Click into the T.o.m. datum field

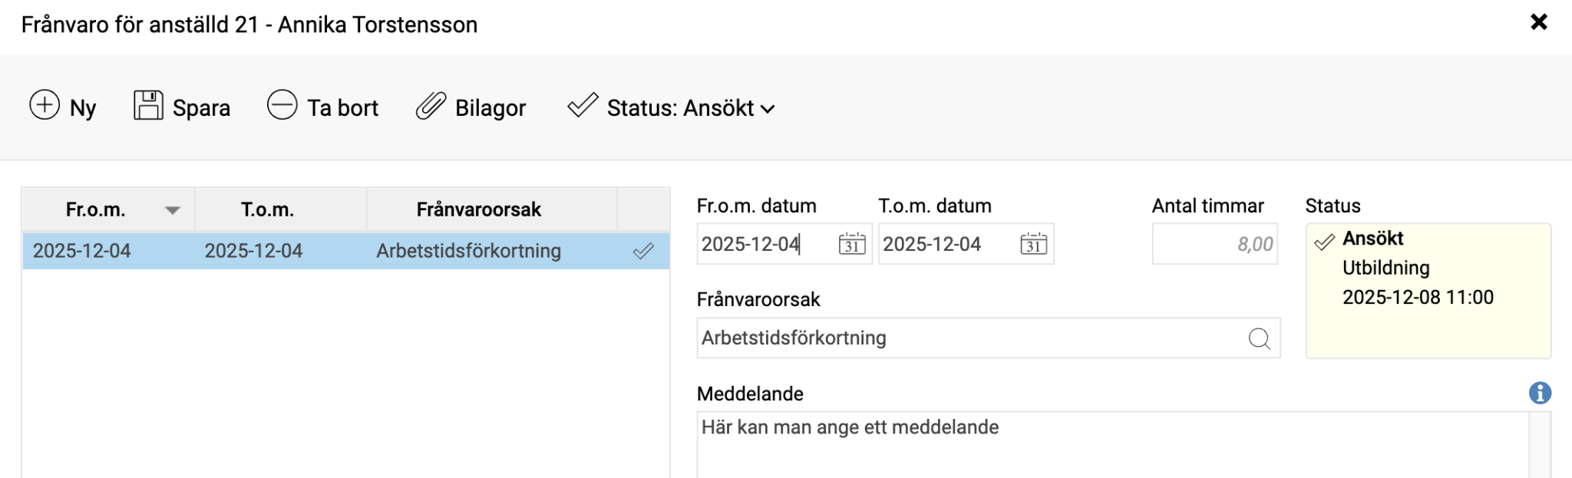pyautogui.click(x=946, y=244)
